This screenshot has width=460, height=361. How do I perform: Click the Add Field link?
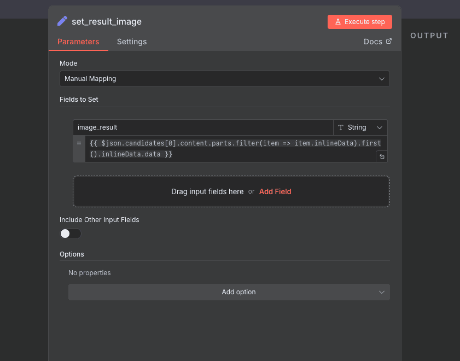275,191
